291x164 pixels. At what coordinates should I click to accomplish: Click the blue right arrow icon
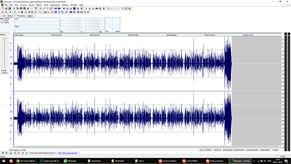pyautogui.click(x=88, y=12)
